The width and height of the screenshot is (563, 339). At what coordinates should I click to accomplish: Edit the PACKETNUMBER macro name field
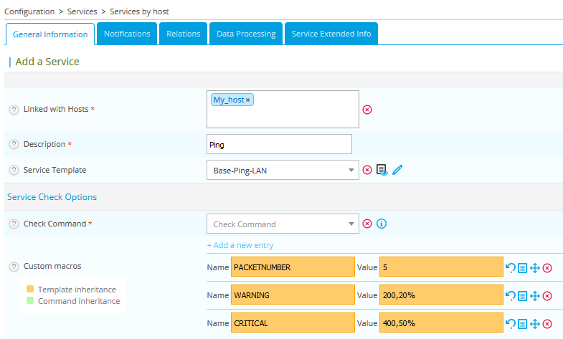click(293, 267)
